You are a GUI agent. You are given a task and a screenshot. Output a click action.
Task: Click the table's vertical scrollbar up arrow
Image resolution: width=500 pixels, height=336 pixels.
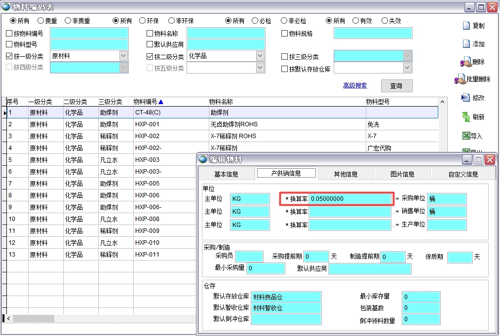coord(442,102)
